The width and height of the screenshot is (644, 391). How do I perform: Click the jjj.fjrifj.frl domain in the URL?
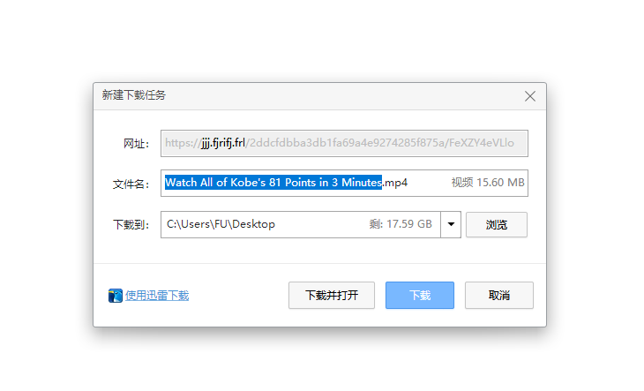[222, 143]
